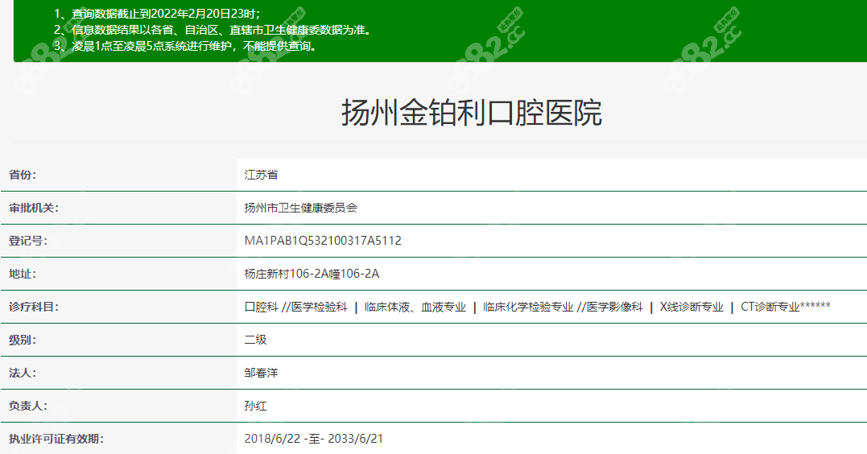Click notice line about 凌晨1点至凌晨5点系统维护
Viewport: 867px width, 454px height.
click(x=188, y=46)
